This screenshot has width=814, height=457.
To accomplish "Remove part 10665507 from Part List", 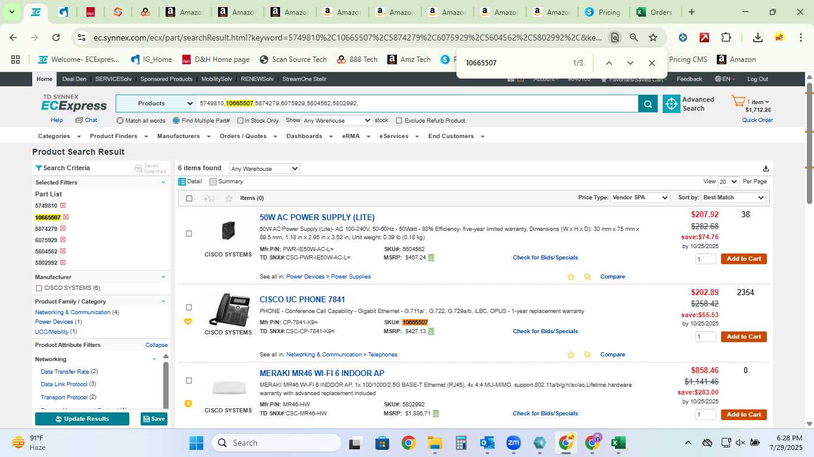I will pos(66,217).
